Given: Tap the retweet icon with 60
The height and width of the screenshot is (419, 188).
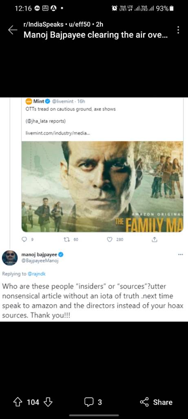Looking at the screenshot, I should coord(66,240).
